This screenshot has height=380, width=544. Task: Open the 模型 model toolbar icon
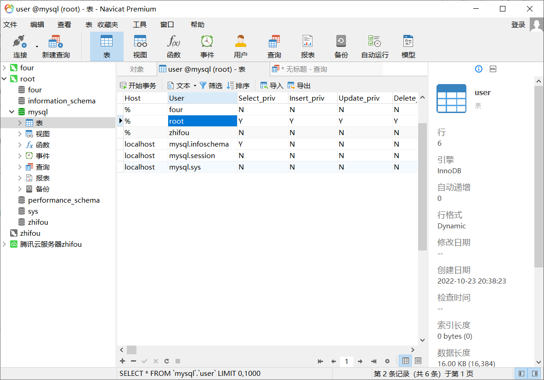coord(408,46)
